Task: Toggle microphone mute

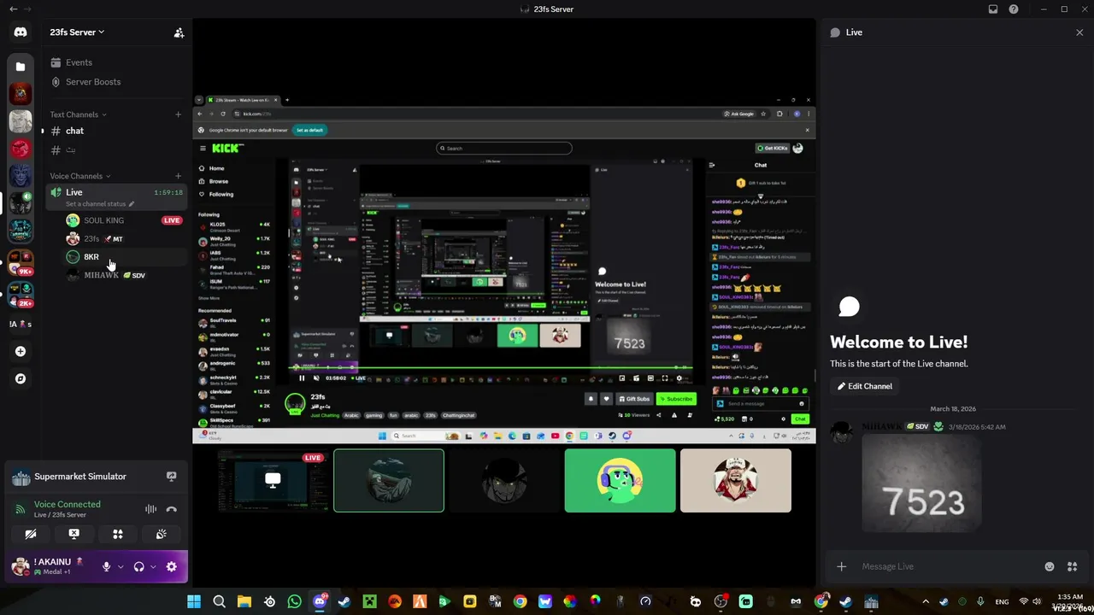Action: click(106, 566)
